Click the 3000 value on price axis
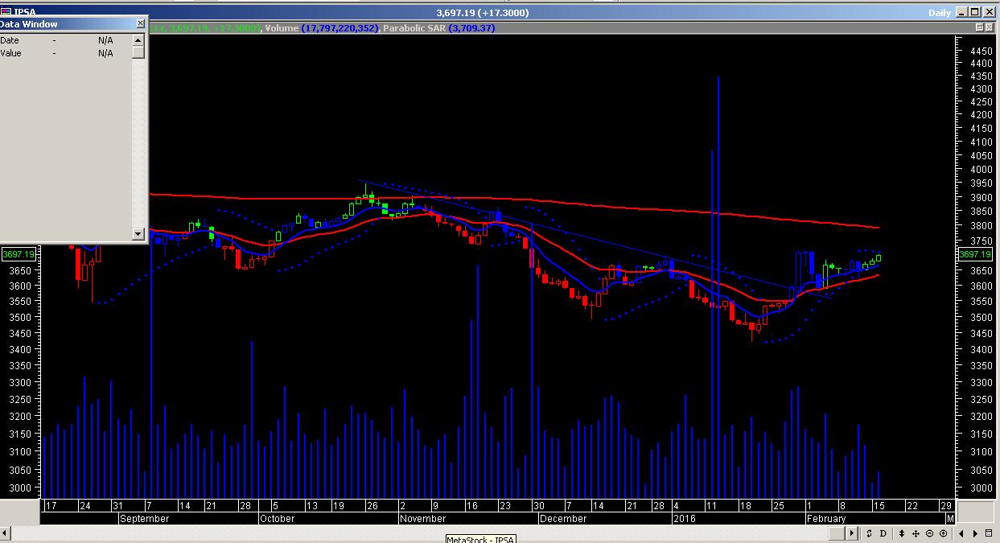Screen dimensions: 1000x543 (x=981, y=487)
